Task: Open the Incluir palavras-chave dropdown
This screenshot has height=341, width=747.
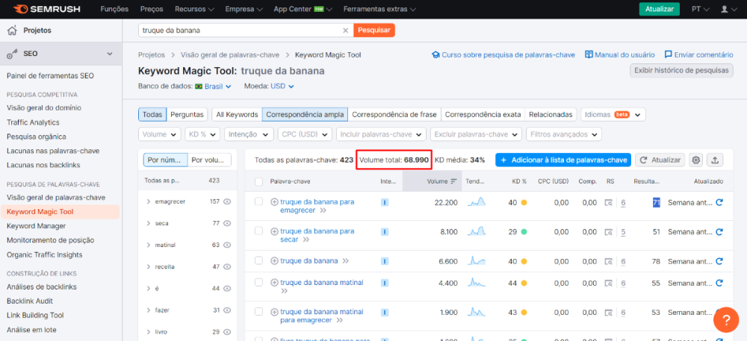Action: (x=381, y=134)
